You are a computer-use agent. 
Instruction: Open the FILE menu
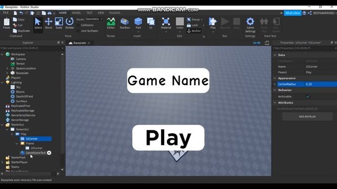[x=6, y=13]
